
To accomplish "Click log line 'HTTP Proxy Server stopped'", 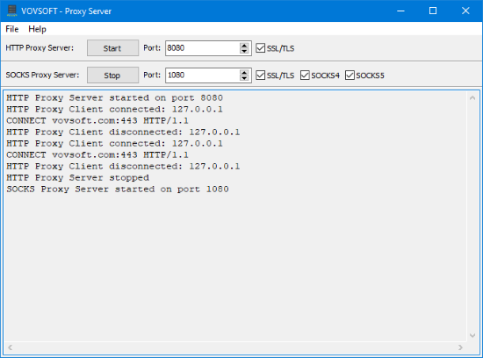I will 77,177.
